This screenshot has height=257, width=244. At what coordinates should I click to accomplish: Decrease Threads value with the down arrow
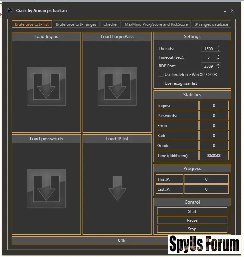[x=218, y=50]
